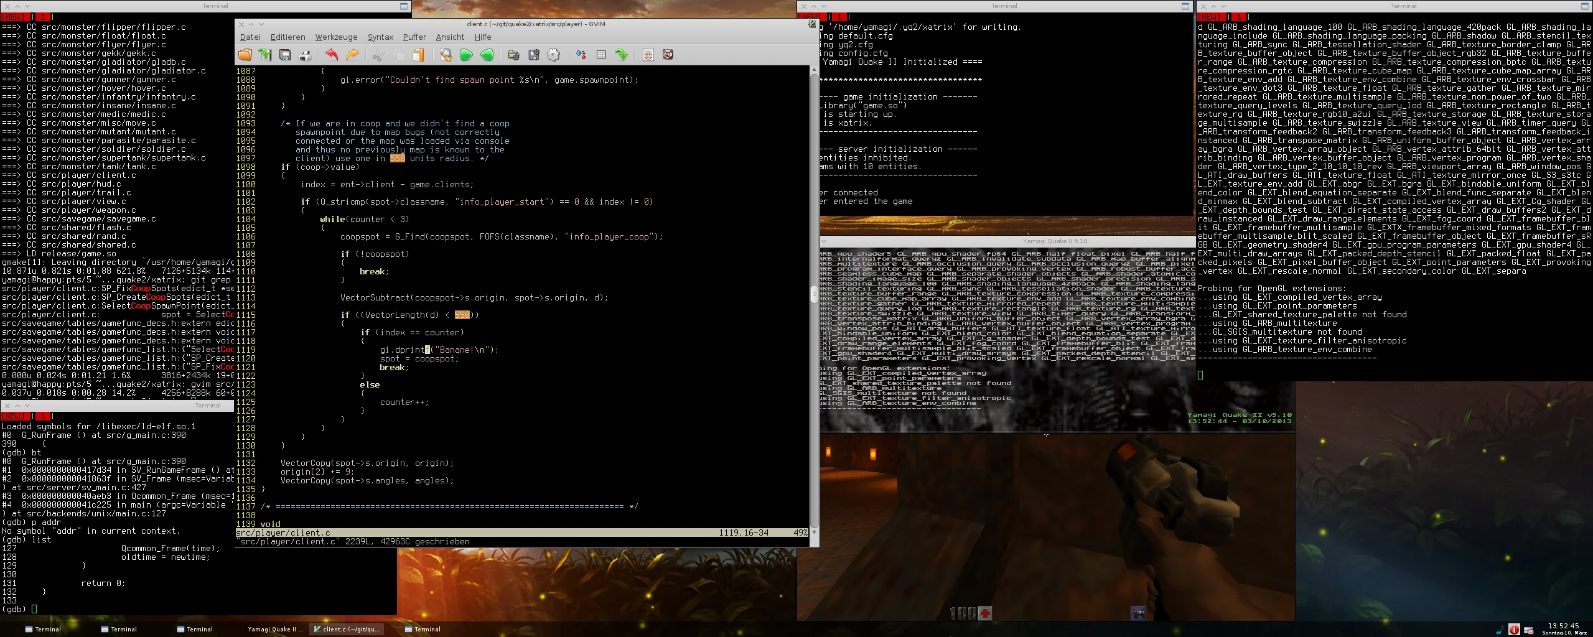Open the Puffer menu
Image resolution: width=1593 pixels, height=637 pixels.
pyautogui.click(x=414, y=37)
